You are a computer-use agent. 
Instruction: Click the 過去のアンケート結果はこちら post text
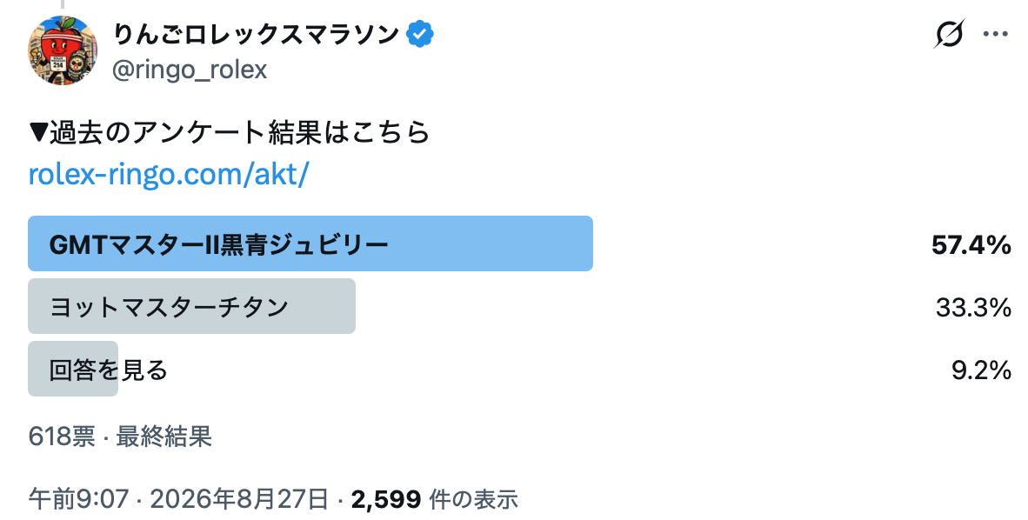[240, 132]
